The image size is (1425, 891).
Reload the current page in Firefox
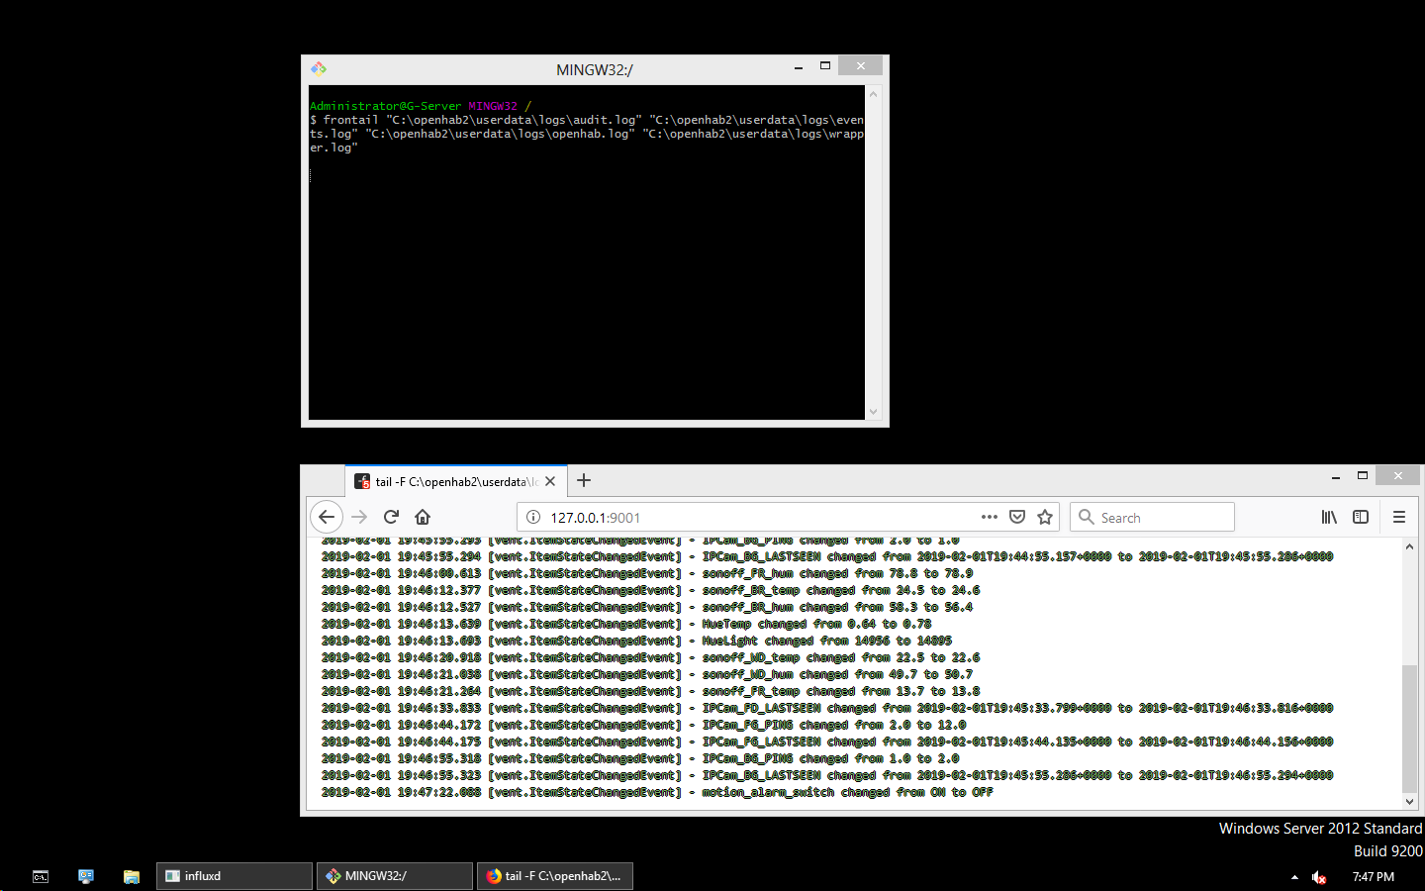coord(391,517)
